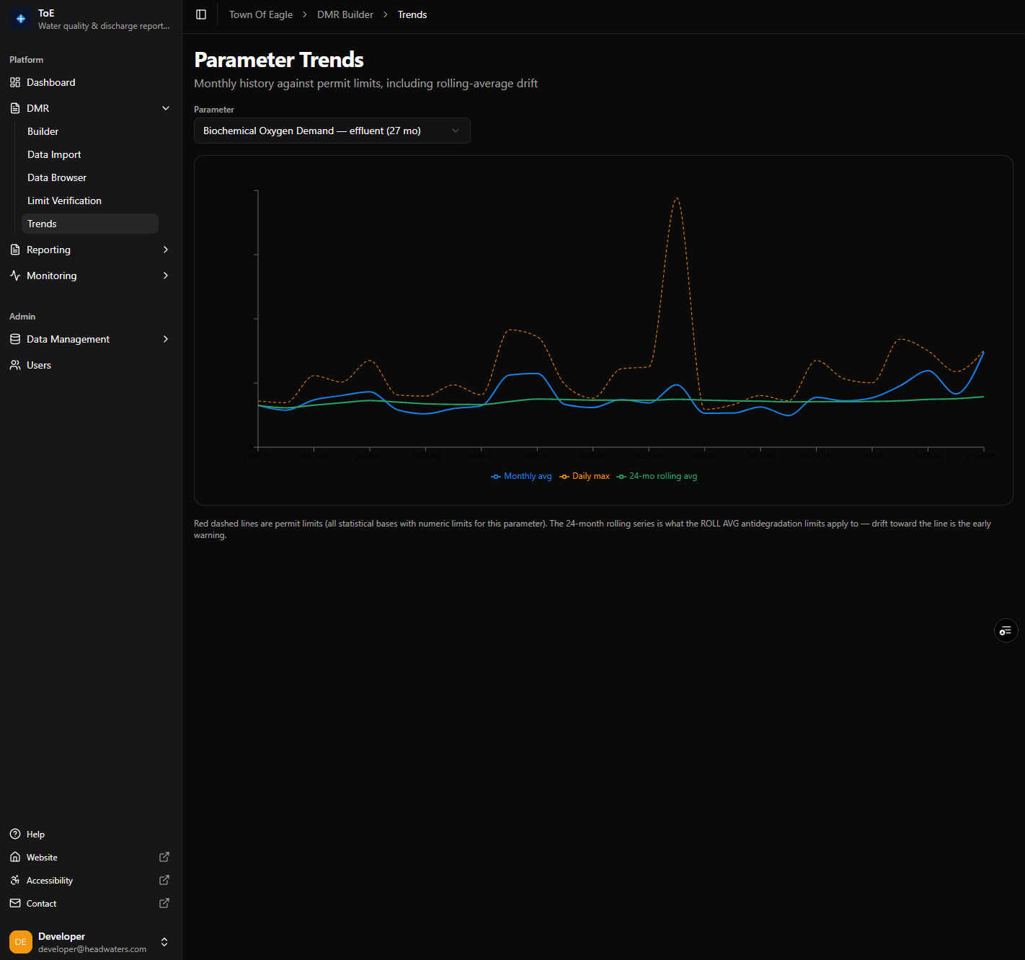Click DMR Builder breadcrumb link
Image resolution: width=1025 pixels, height=960 pixels.
pyautogui.click(x=345, y=14)
